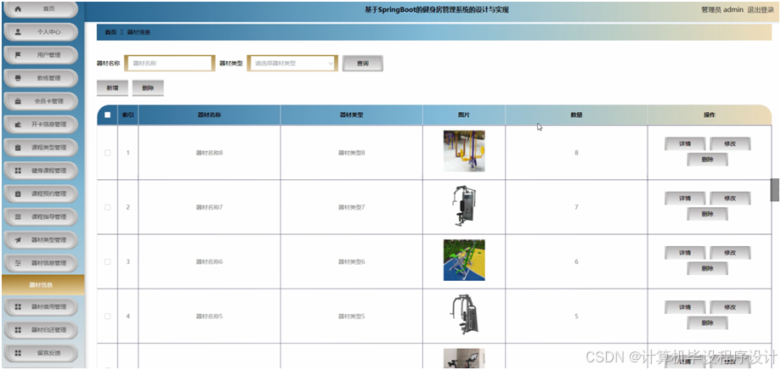Click the 教练管理 sidebar icon
This screenshot has height=370, width=781.
pos(19,78)
